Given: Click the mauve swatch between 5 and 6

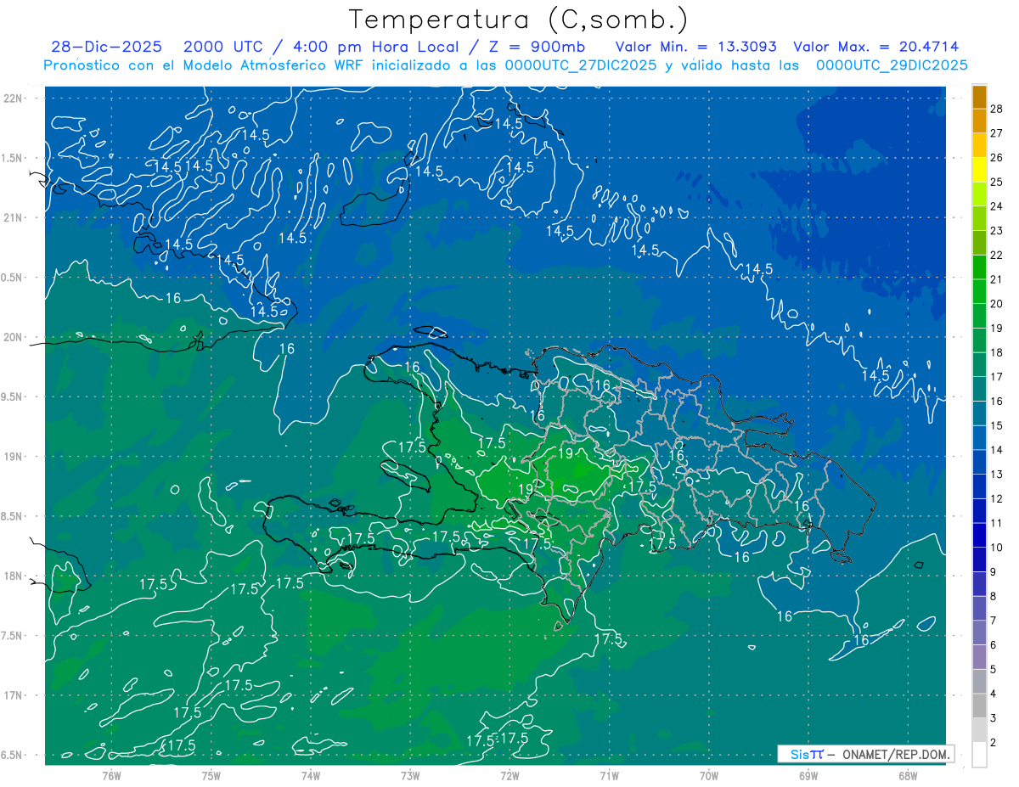Looking at the screenshot, I should coord(980,657).
